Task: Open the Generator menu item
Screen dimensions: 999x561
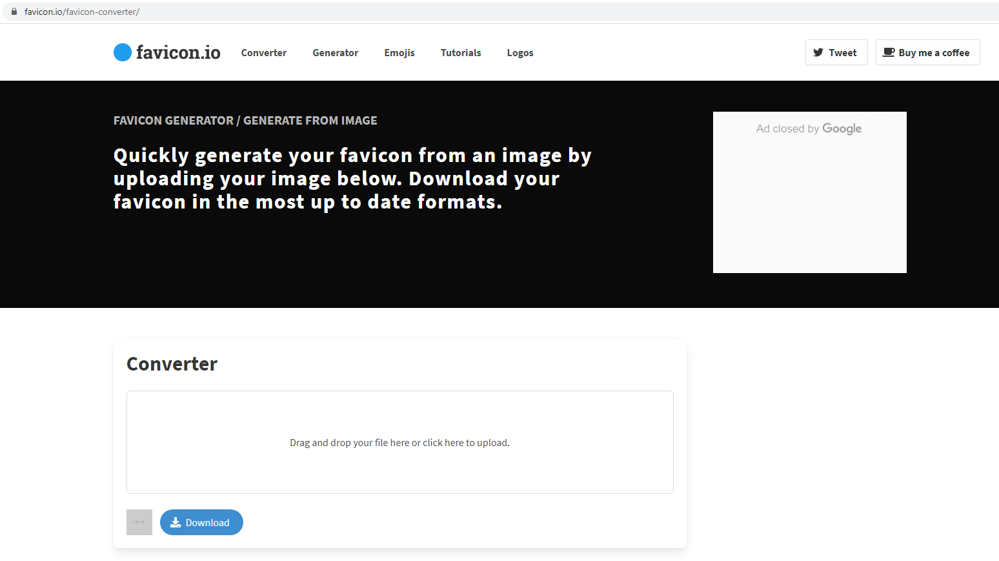Action: click(x=336, y=53)
